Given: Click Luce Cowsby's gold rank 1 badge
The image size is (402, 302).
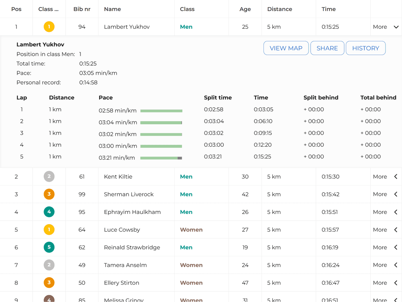Looking at the screenshot, I should click(x=49, y=230).
